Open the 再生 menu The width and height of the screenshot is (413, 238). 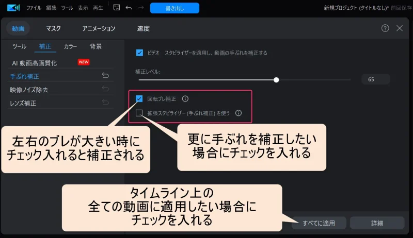(x=98, y=8)
